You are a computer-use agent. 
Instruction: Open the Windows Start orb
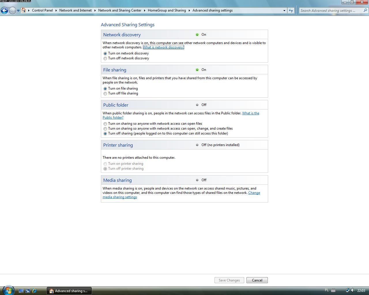8,290
